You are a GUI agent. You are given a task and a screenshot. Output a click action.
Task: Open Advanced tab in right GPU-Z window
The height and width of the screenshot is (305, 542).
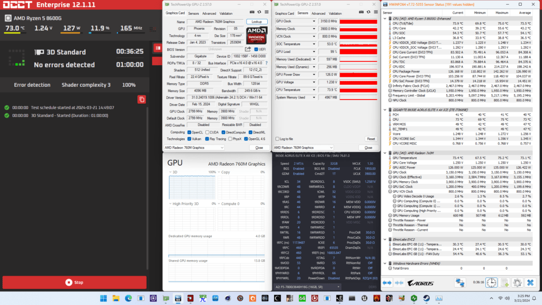coord(318,13)
